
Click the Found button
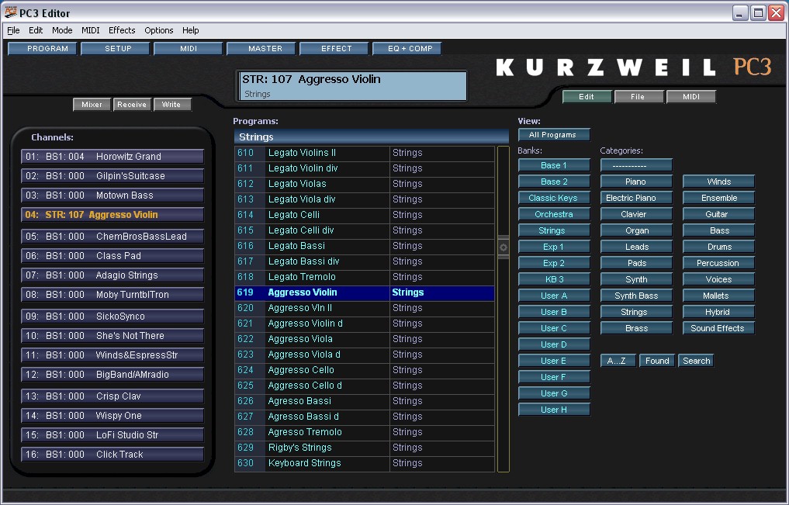657,361
